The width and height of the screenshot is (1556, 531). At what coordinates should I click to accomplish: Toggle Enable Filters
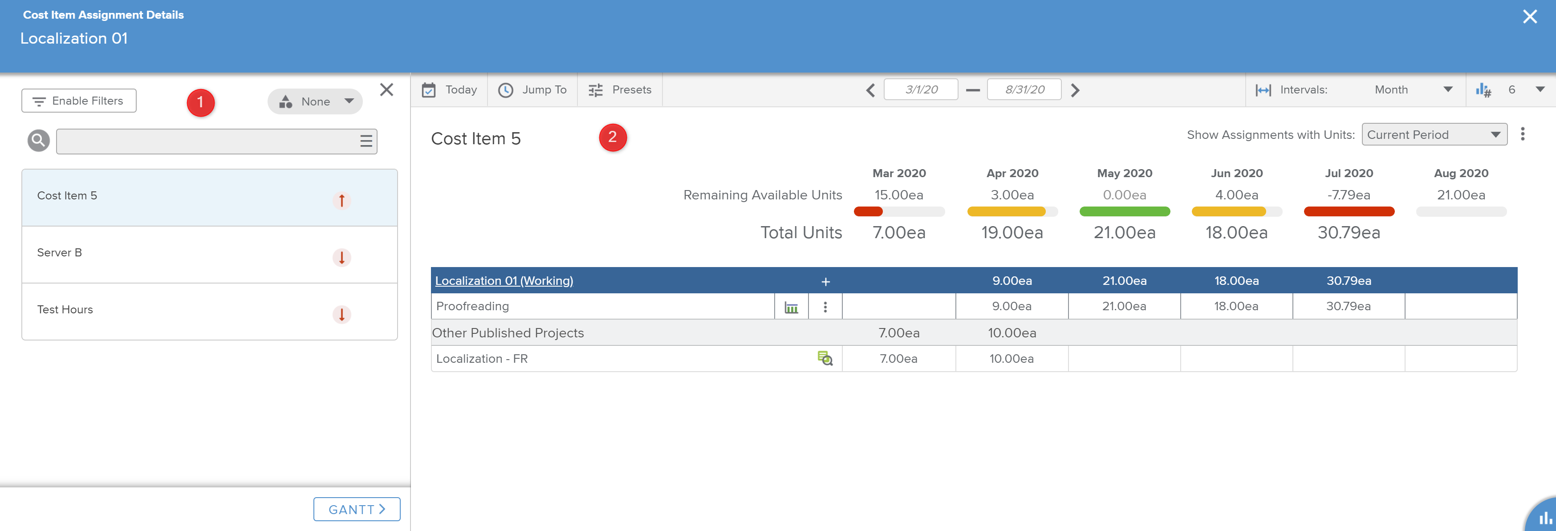pos(78,101)
